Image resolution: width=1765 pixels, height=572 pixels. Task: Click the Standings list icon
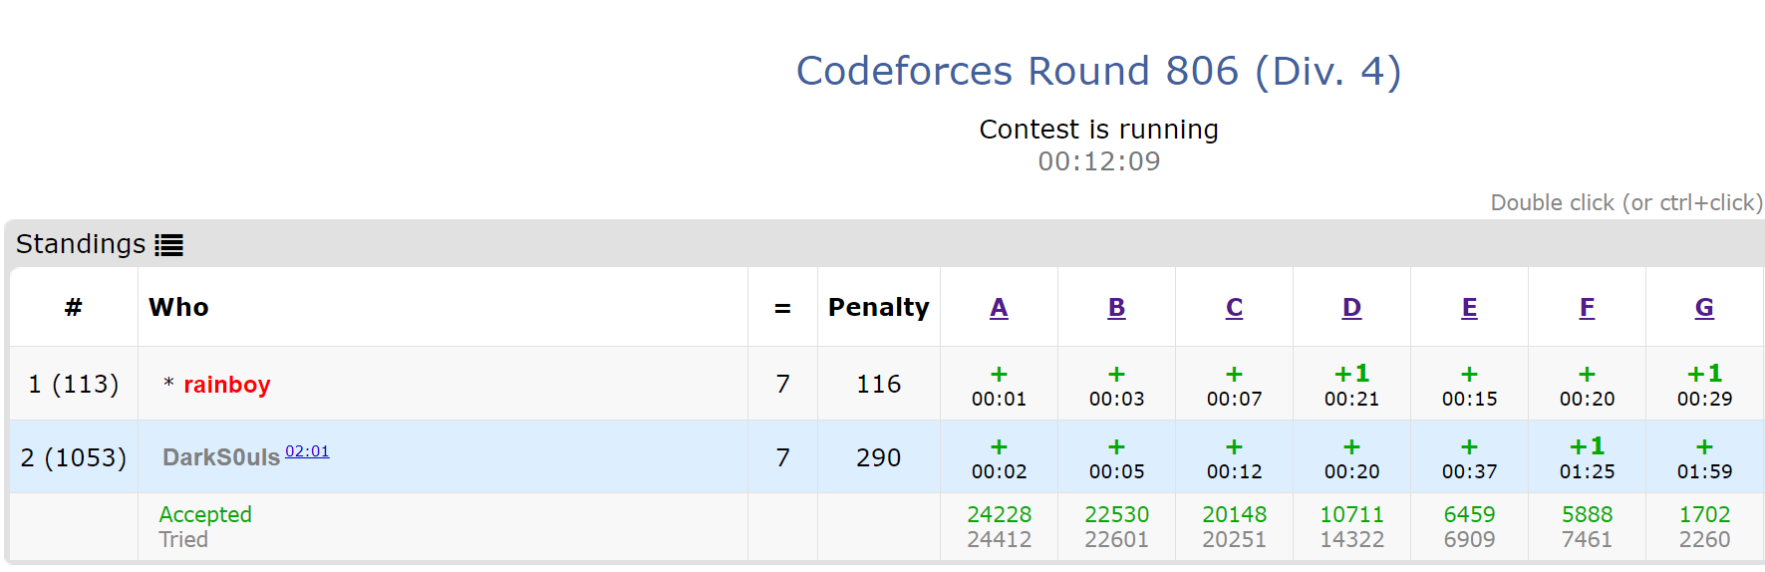(x=168, y=245)
